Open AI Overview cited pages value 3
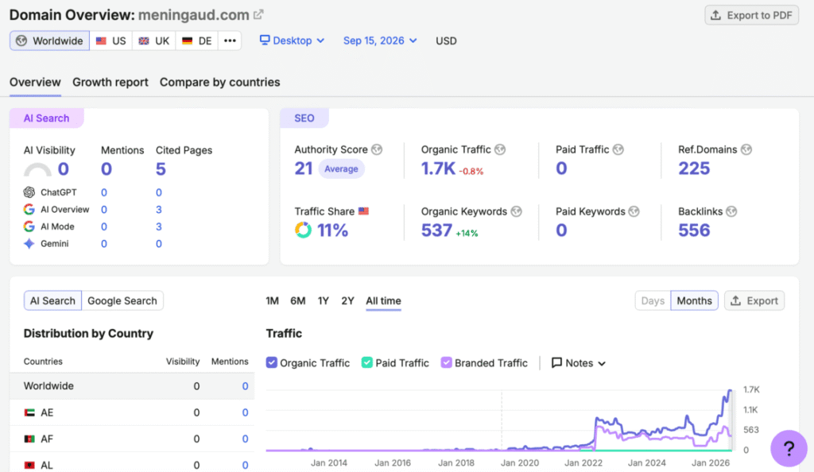This screenshot has height=472, width=814. 159,210
